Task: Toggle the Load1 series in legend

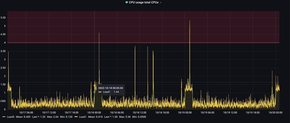Action: tap(82, 117)
